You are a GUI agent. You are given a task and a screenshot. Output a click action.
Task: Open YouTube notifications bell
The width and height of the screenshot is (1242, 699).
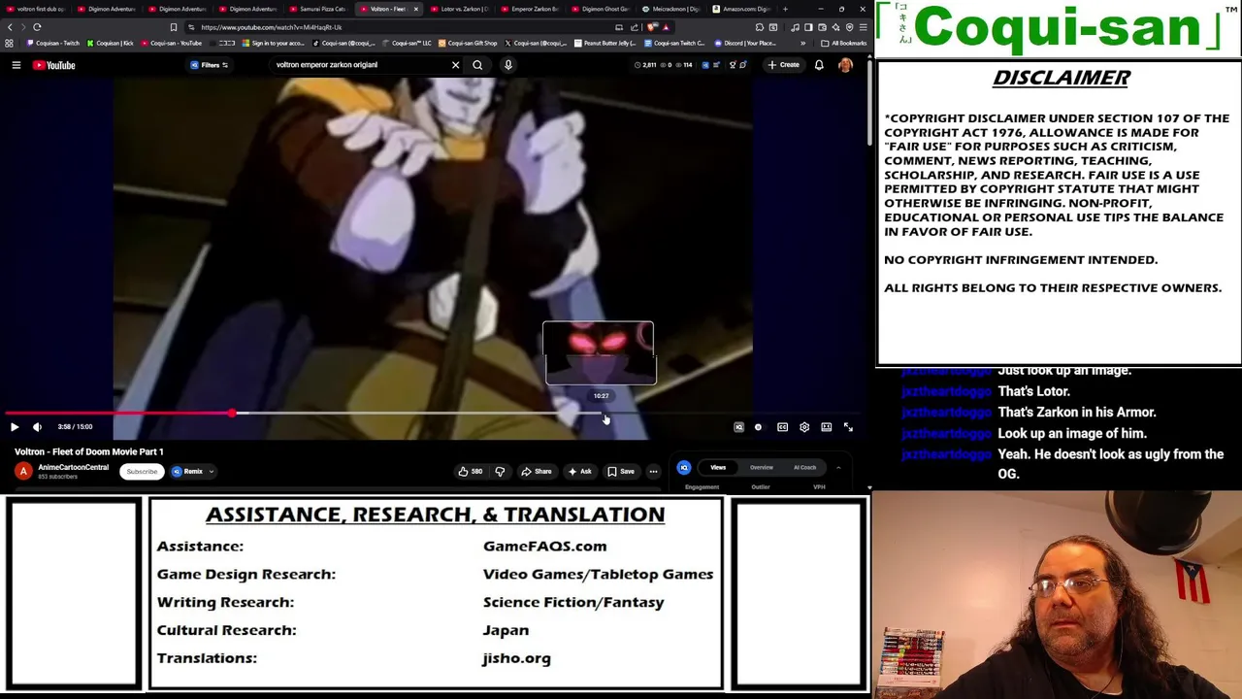(x=819, y=65)
